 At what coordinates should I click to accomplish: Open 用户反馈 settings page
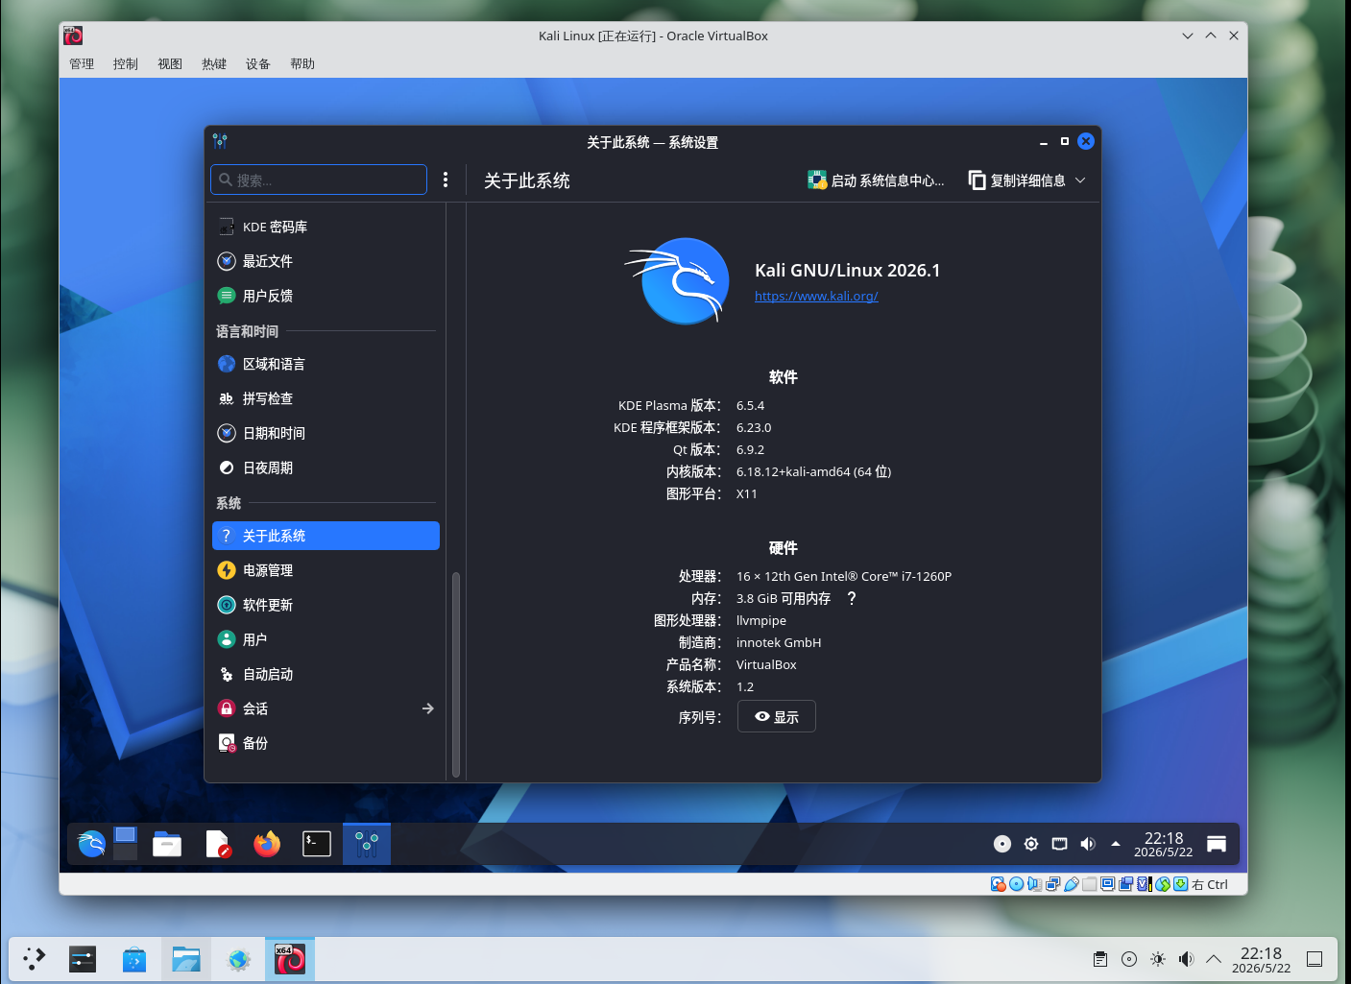(x=325, y=296)
